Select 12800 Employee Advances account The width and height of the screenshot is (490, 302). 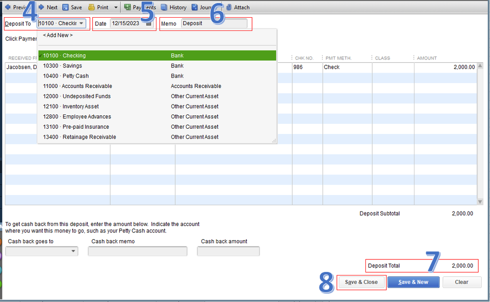coord(157,116)
